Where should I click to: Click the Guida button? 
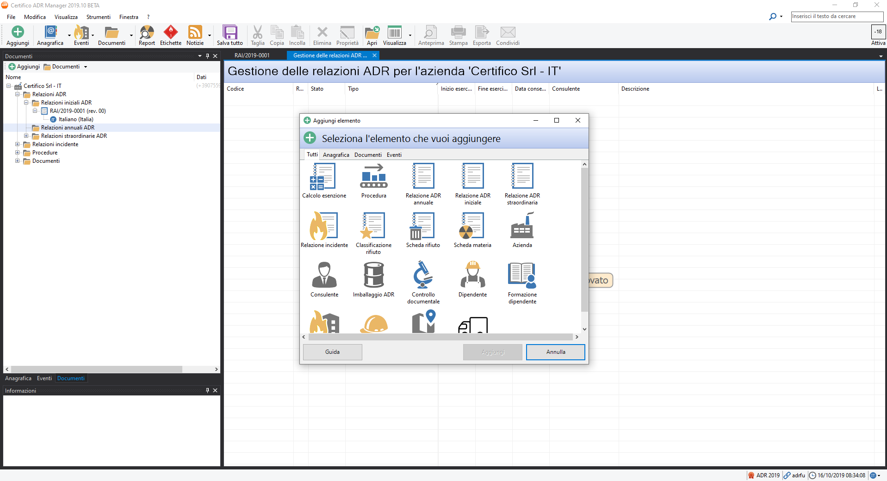(332, 352)
